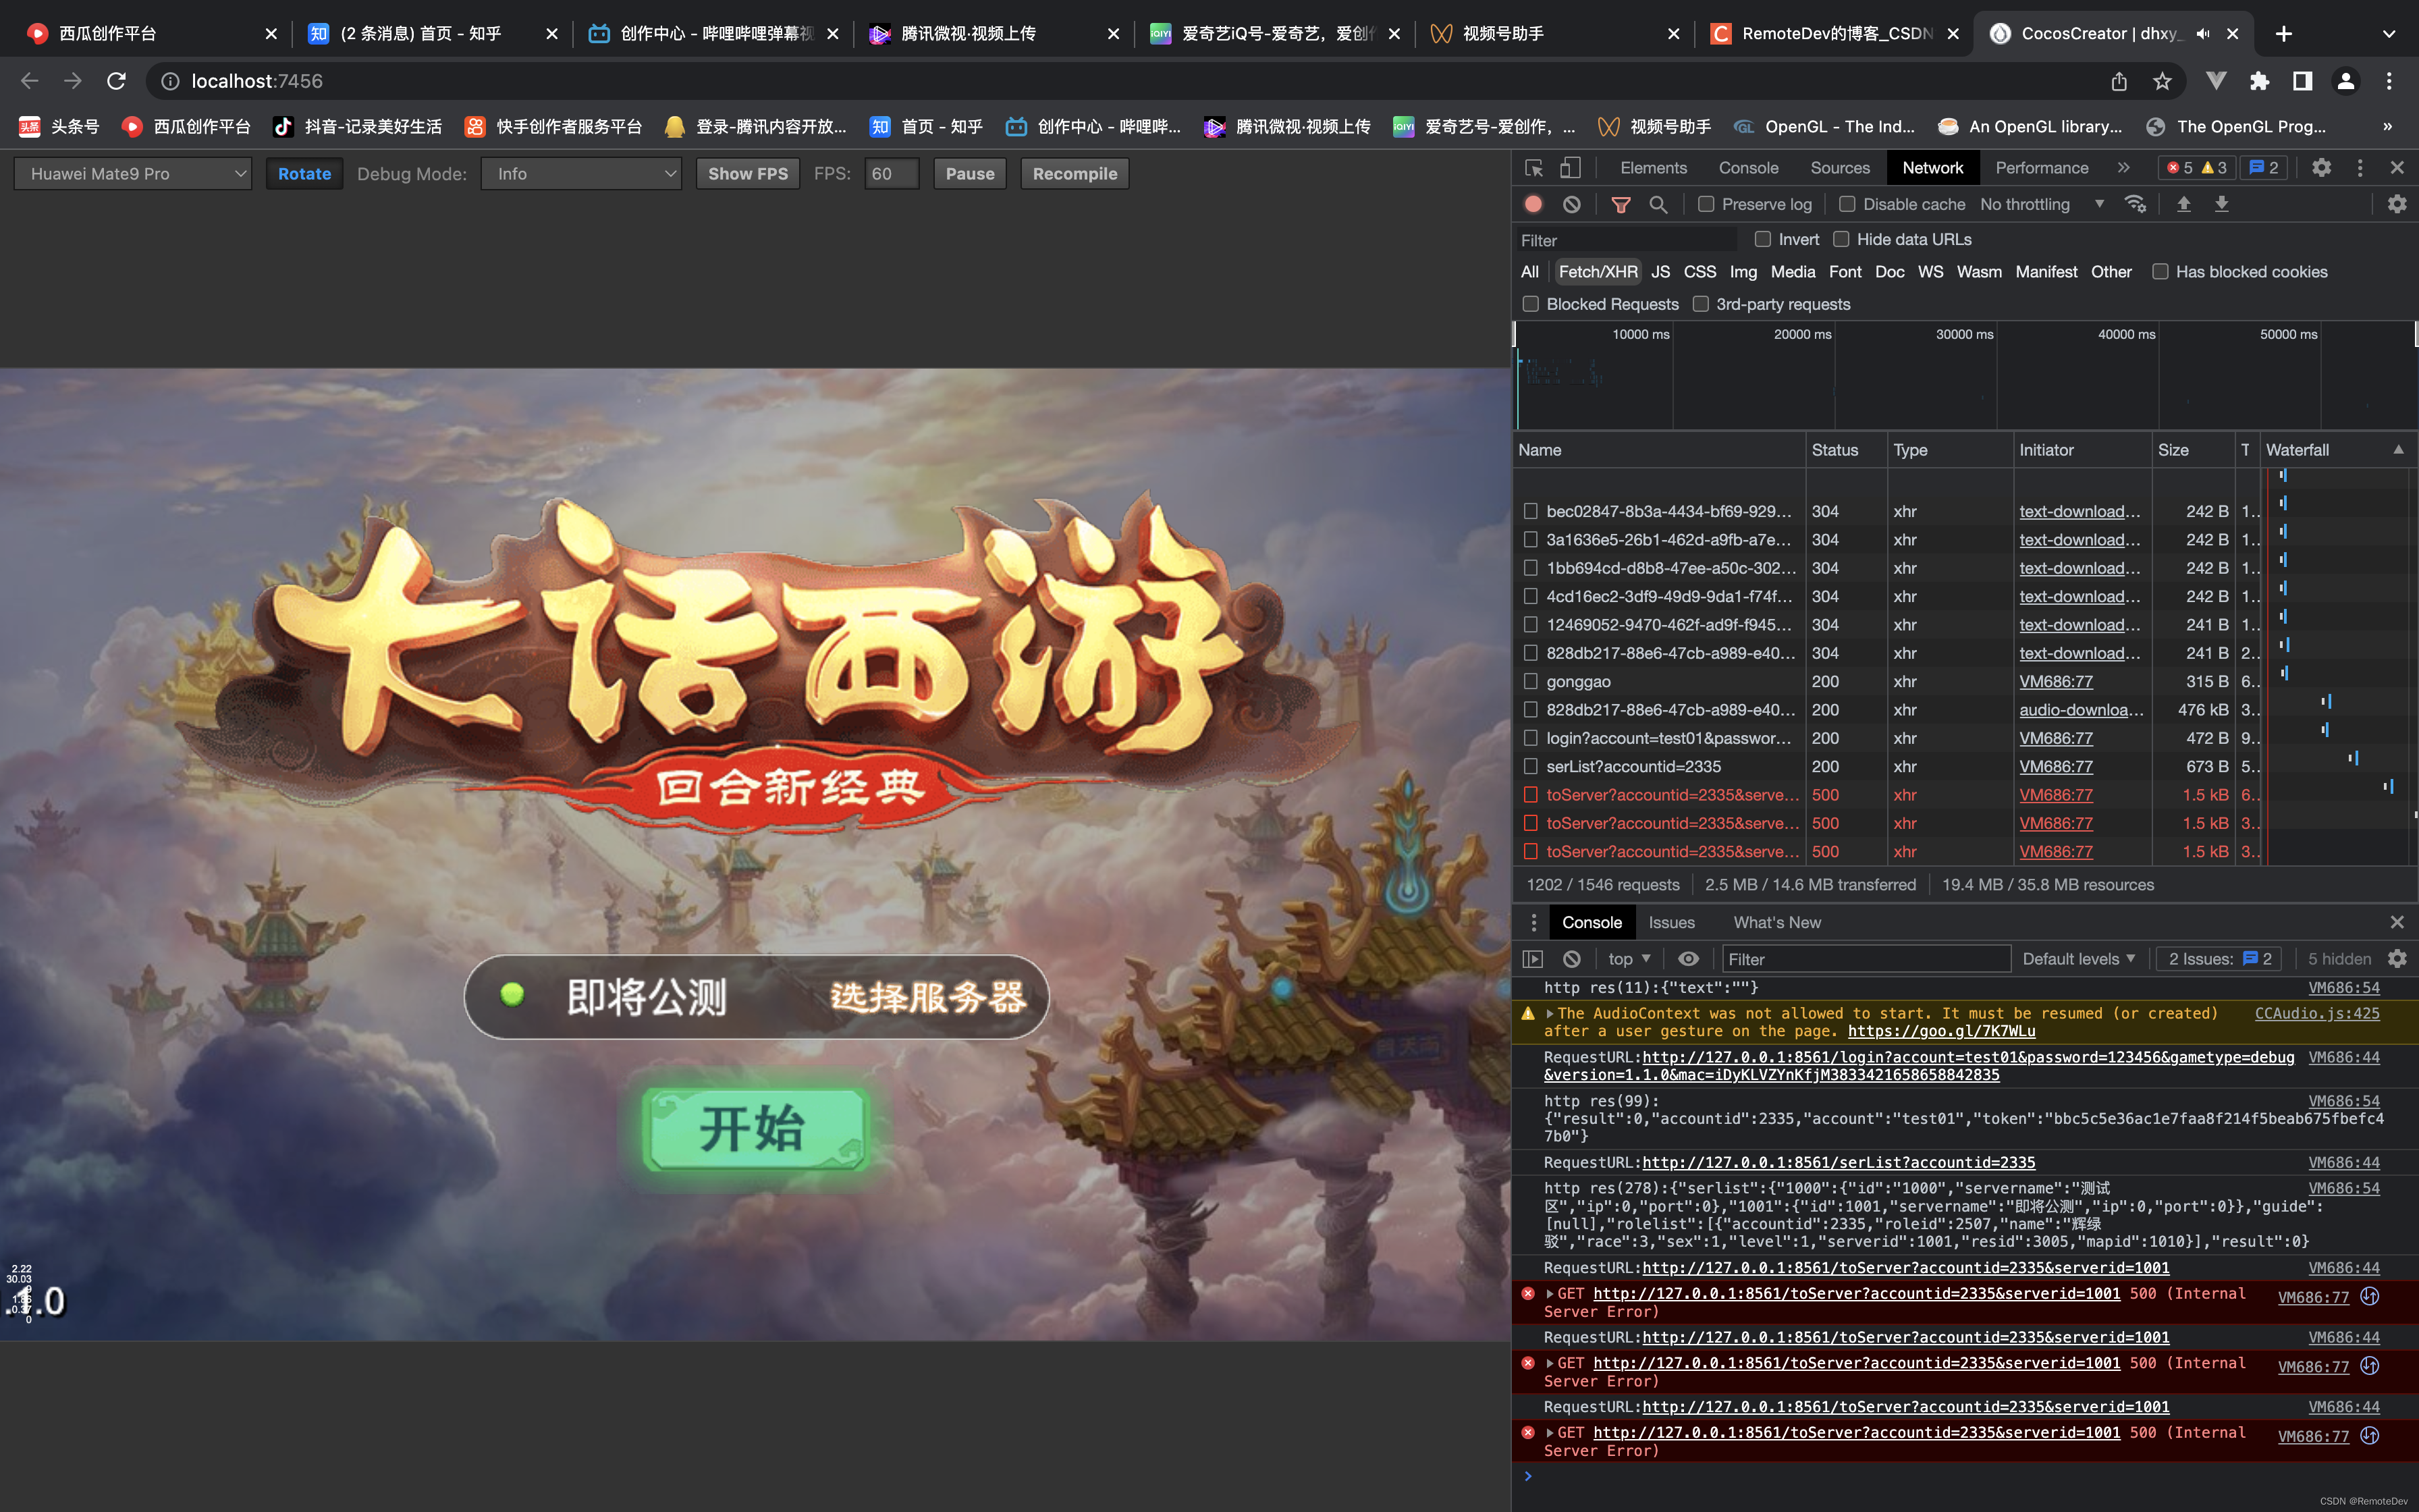This screenshot has height=1512, width=2419.
Task: Enable Disable cache checkbox
Action: 1847,204
